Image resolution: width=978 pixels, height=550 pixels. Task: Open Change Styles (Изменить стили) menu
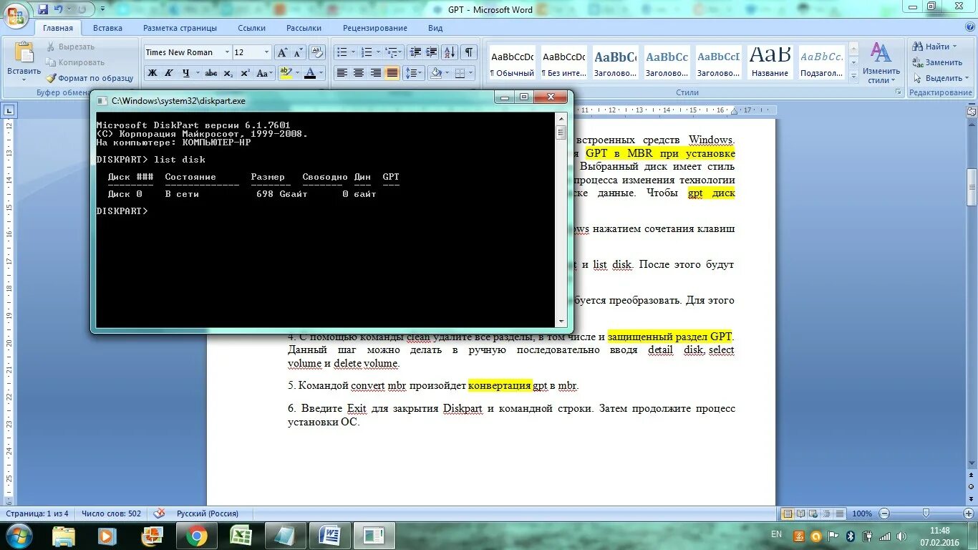coord(881,63)
